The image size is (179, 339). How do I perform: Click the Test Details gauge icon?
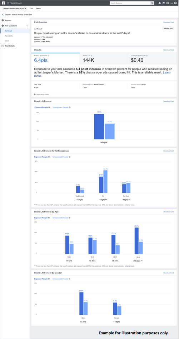point(3,46)
